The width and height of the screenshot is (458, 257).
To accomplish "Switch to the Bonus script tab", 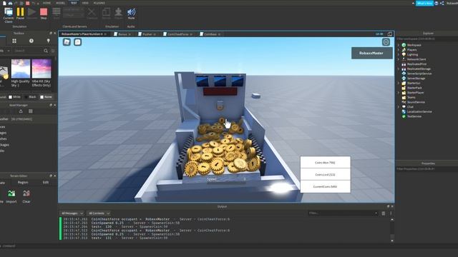I will [x=122, y=34].
